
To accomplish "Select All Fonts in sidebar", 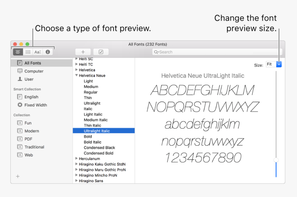I will pos(41,63).
